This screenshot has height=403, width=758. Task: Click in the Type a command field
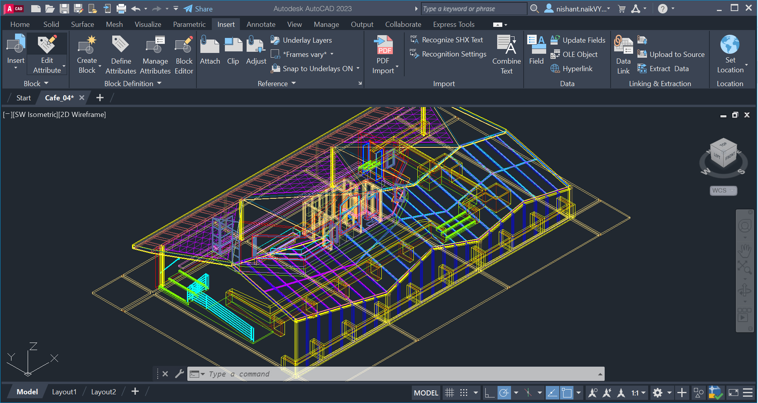(316, 374)
